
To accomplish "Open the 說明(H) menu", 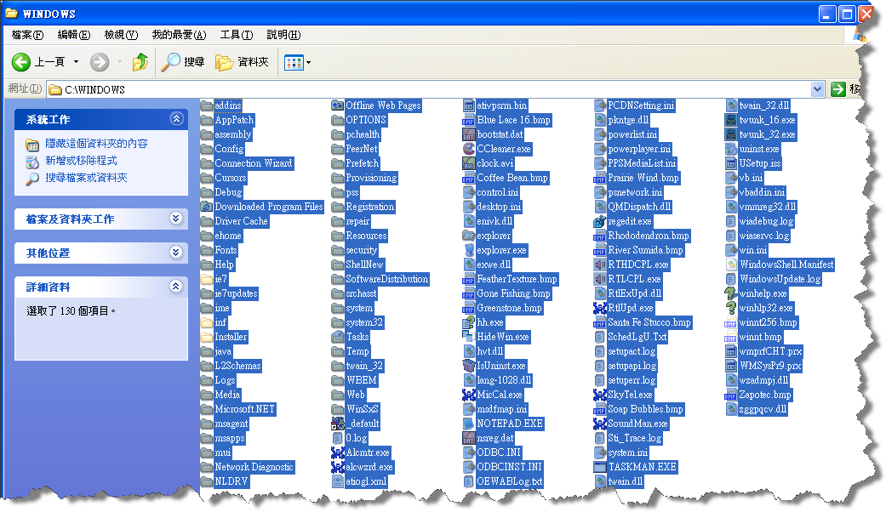I will click(x=283, y=35).
